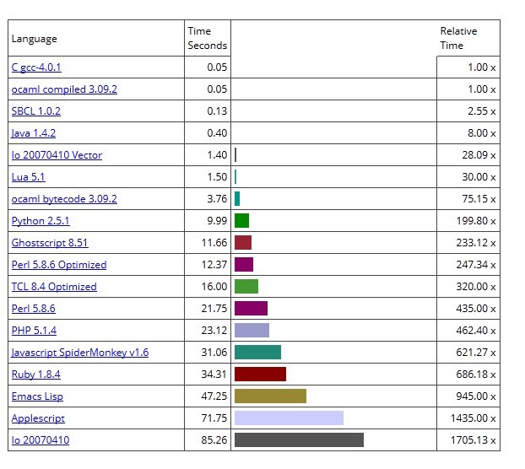
Task: Select the 30.00 x relative time
Action: pos(479,177)
